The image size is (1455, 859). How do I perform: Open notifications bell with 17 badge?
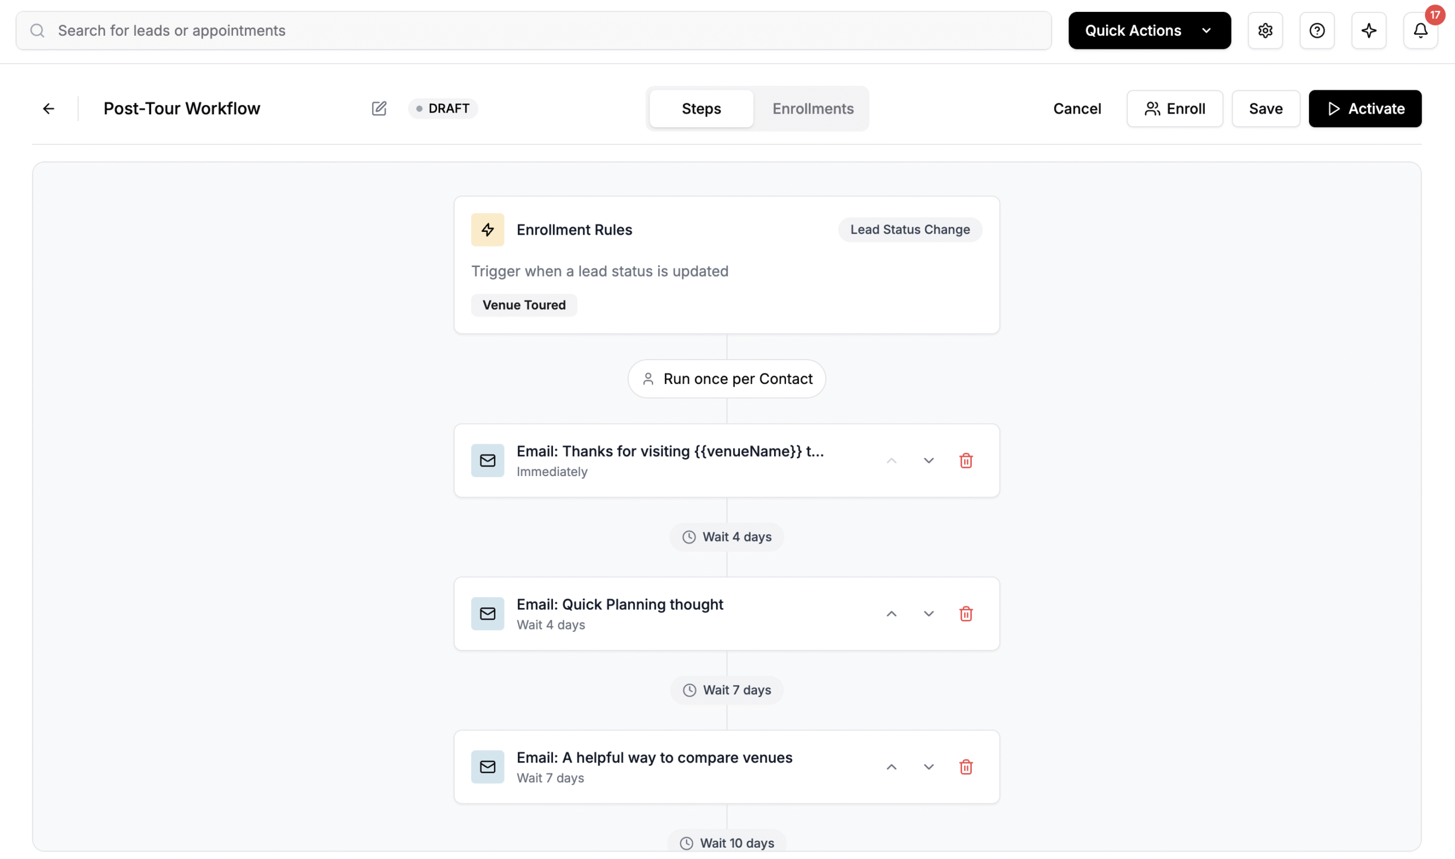[x=1420, y=31]
